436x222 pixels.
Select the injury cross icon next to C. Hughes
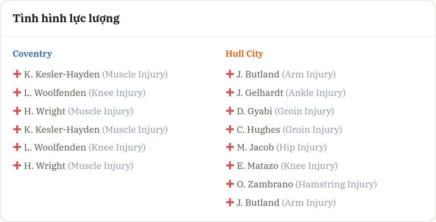(x=230, y=129)
